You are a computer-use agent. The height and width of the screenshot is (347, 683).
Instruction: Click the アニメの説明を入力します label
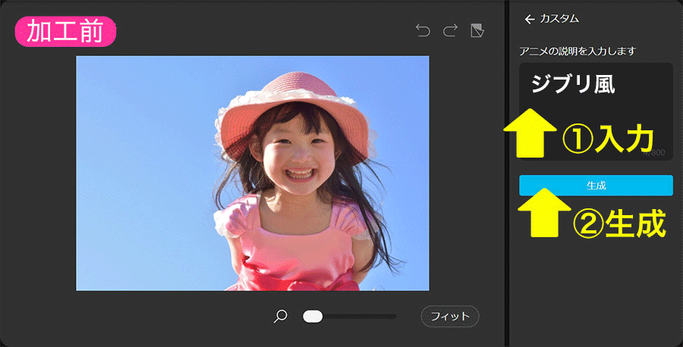[578, 51]
